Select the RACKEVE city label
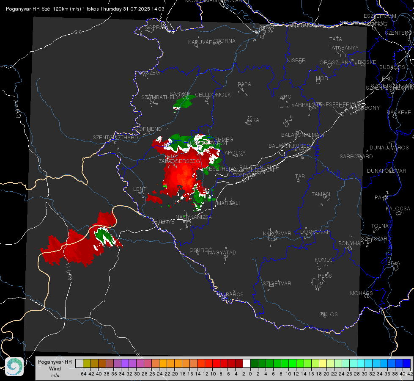 click(x=399, y=112)
